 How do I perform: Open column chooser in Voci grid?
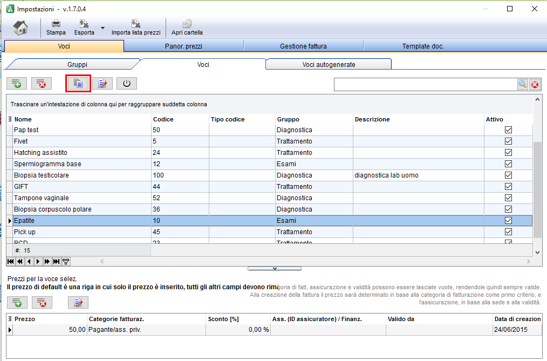[10, 119]
